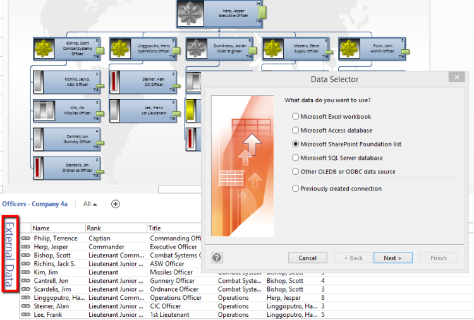The height and width of the screenshot is (320, 474).
Task: Click Missiles Officer title cell
Action: (x=171, y=272)
